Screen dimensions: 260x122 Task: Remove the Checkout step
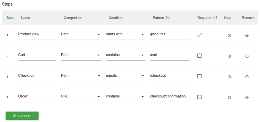(x=247, y=77)
